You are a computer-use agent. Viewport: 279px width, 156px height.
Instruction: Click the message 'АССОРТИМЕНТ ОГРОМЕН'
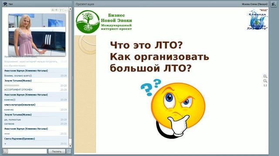point(18,90)
